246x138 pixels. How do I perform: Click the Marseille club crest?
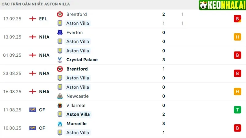click(60, 124)
